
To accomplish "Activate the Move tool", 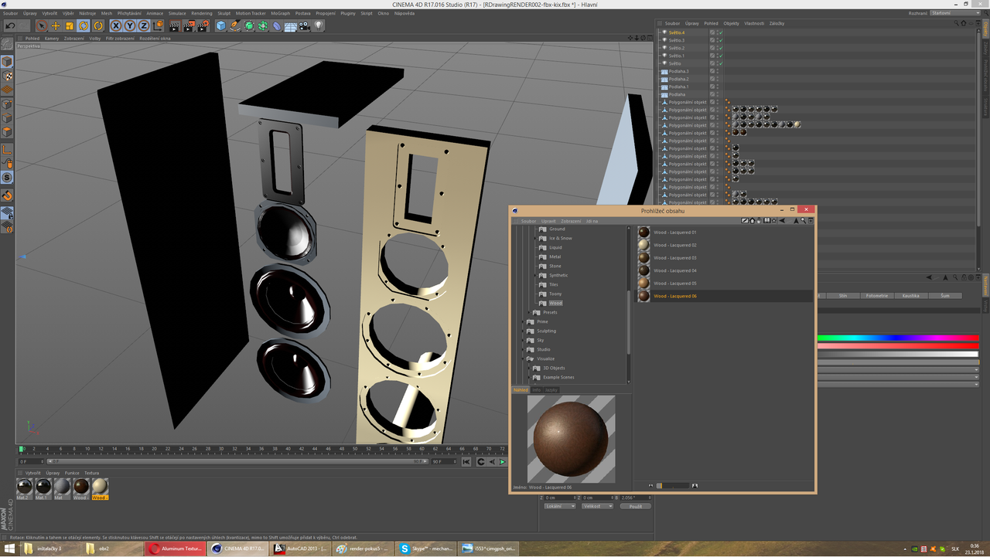I will pos(56,25).
